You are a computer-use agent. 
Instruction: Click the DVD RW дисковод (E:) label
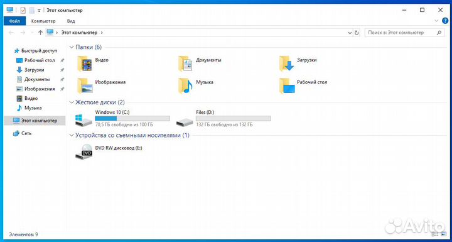point(119,148)
